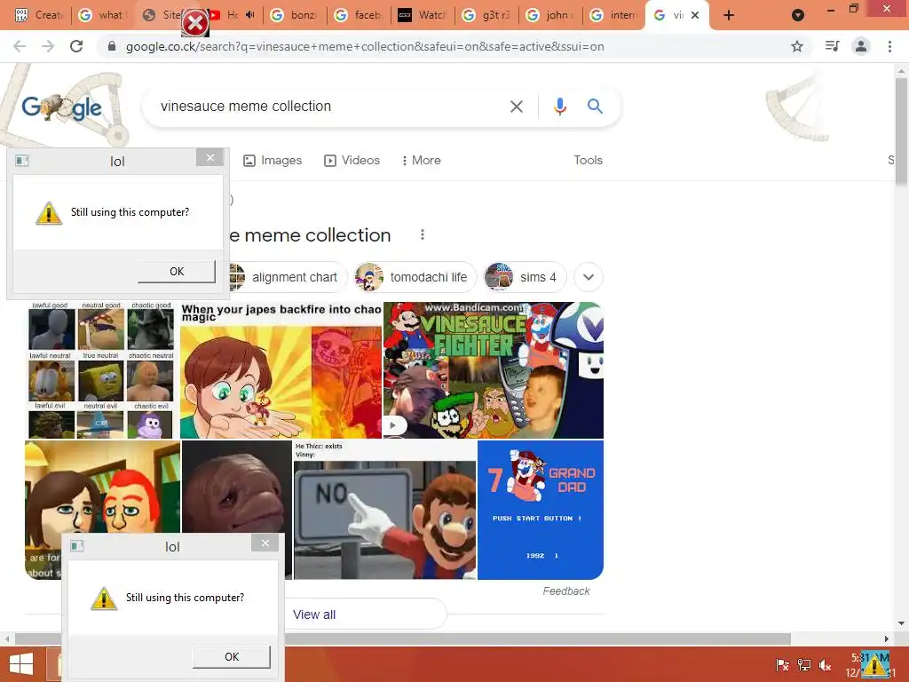909x682 pixels.
Task: Close the upper lol dialog
Action: (209, 157)
